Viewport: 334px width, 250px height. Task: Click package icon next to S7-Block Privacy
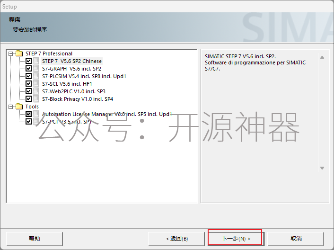36,99
